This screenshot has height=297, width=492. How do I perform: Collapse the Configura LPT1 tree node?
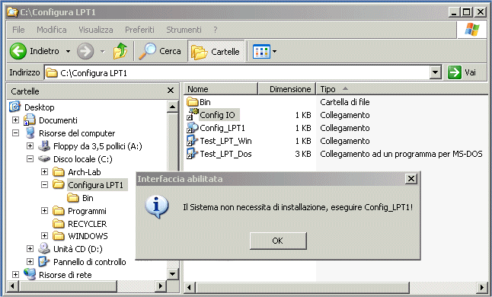pyautogui.click(x=45, y=185)
